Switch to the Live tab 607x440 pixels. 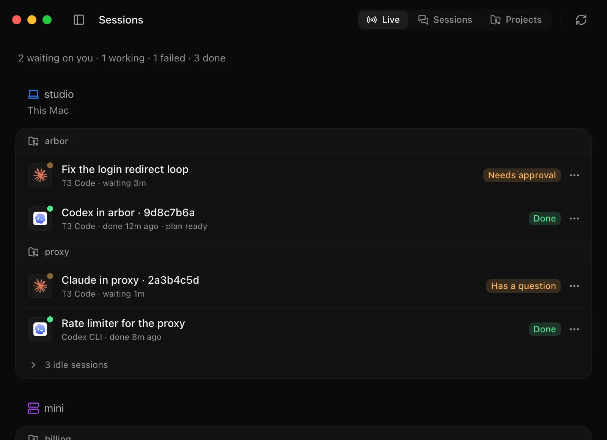[383, 20]
